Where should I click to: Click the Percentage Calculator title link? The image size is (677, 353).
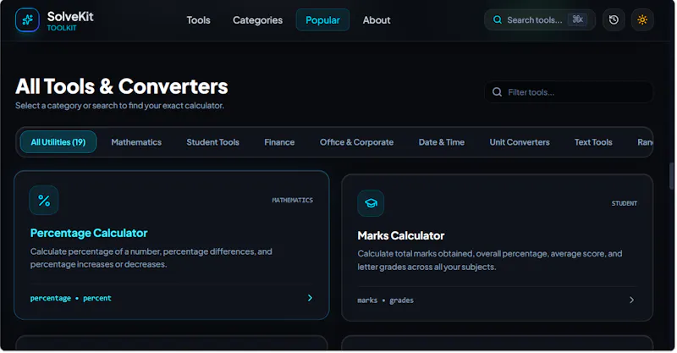pyautogui.click(x=89, y=234)
